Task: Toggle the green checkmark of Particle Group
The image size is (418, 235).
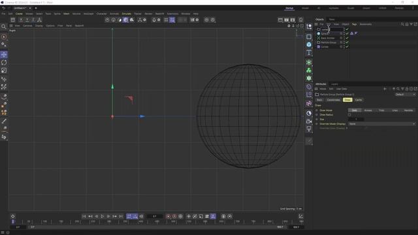Action: [347, 42]
